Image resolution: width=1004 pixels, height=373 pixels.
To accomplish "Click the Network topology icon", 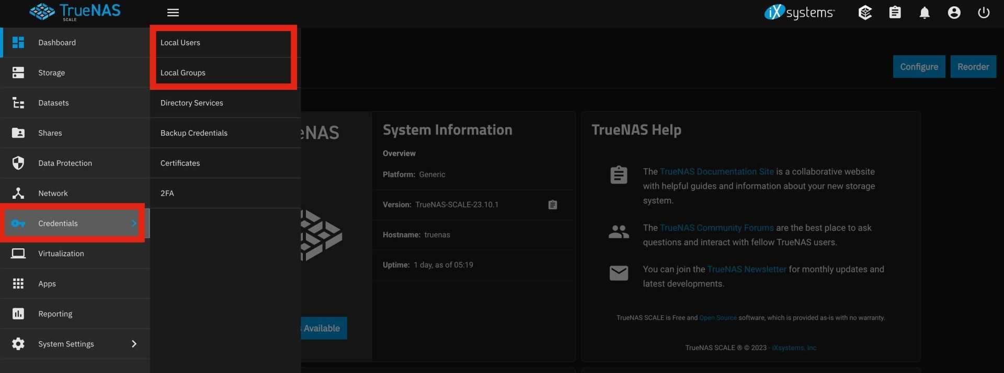I will tap(18, 193).
